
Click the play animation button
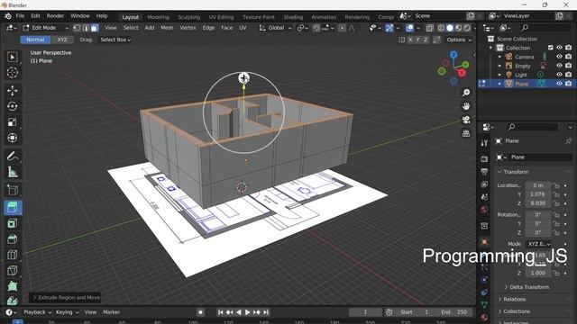247,312
